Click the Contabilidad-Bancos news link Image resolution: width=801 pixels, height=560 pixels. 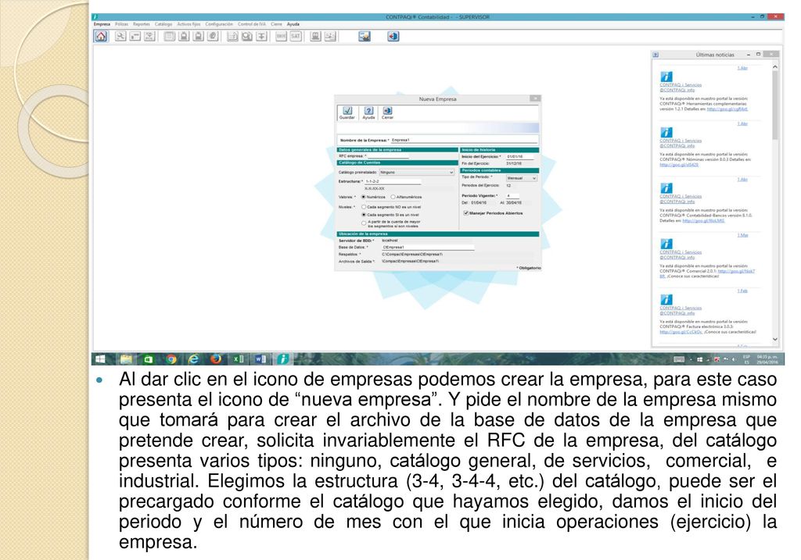pyautogui.click(x=703, y=221)
